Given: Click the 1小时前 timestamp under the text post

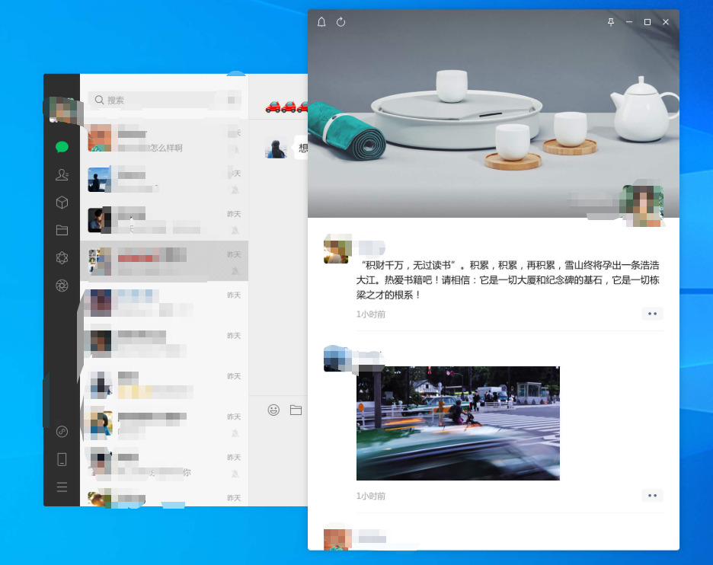Looking at the screenshot, I should coord(371,314).
